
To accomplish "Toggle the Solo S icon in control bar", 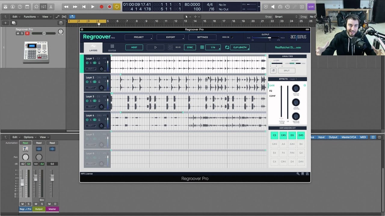I will (302, 7).
